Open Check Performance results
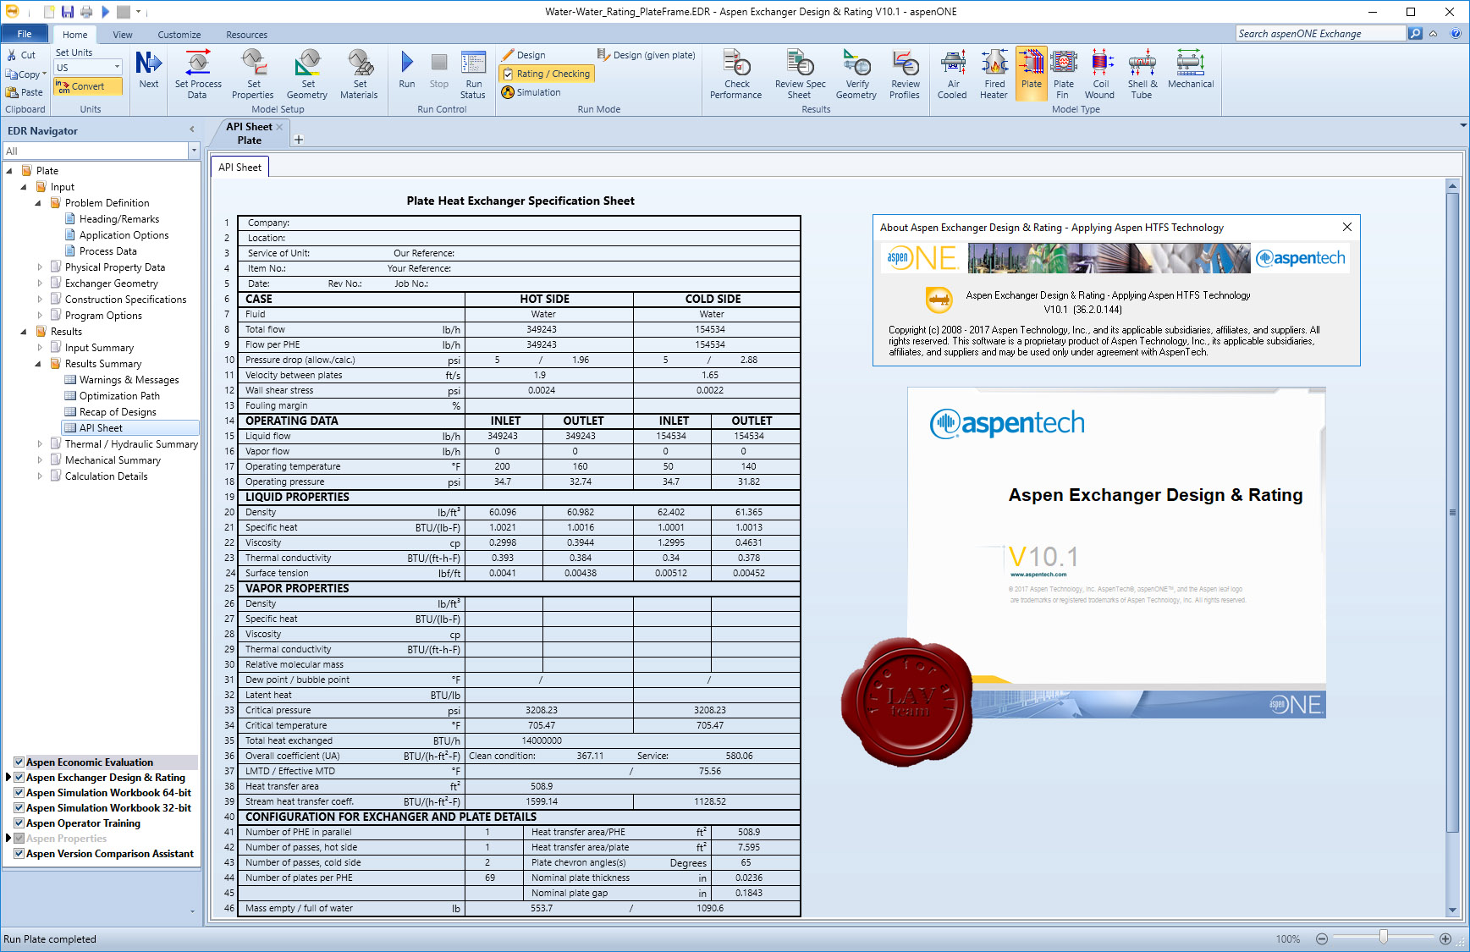Image resolution: width=1470 pixels, height=952 pixels. 736,74
